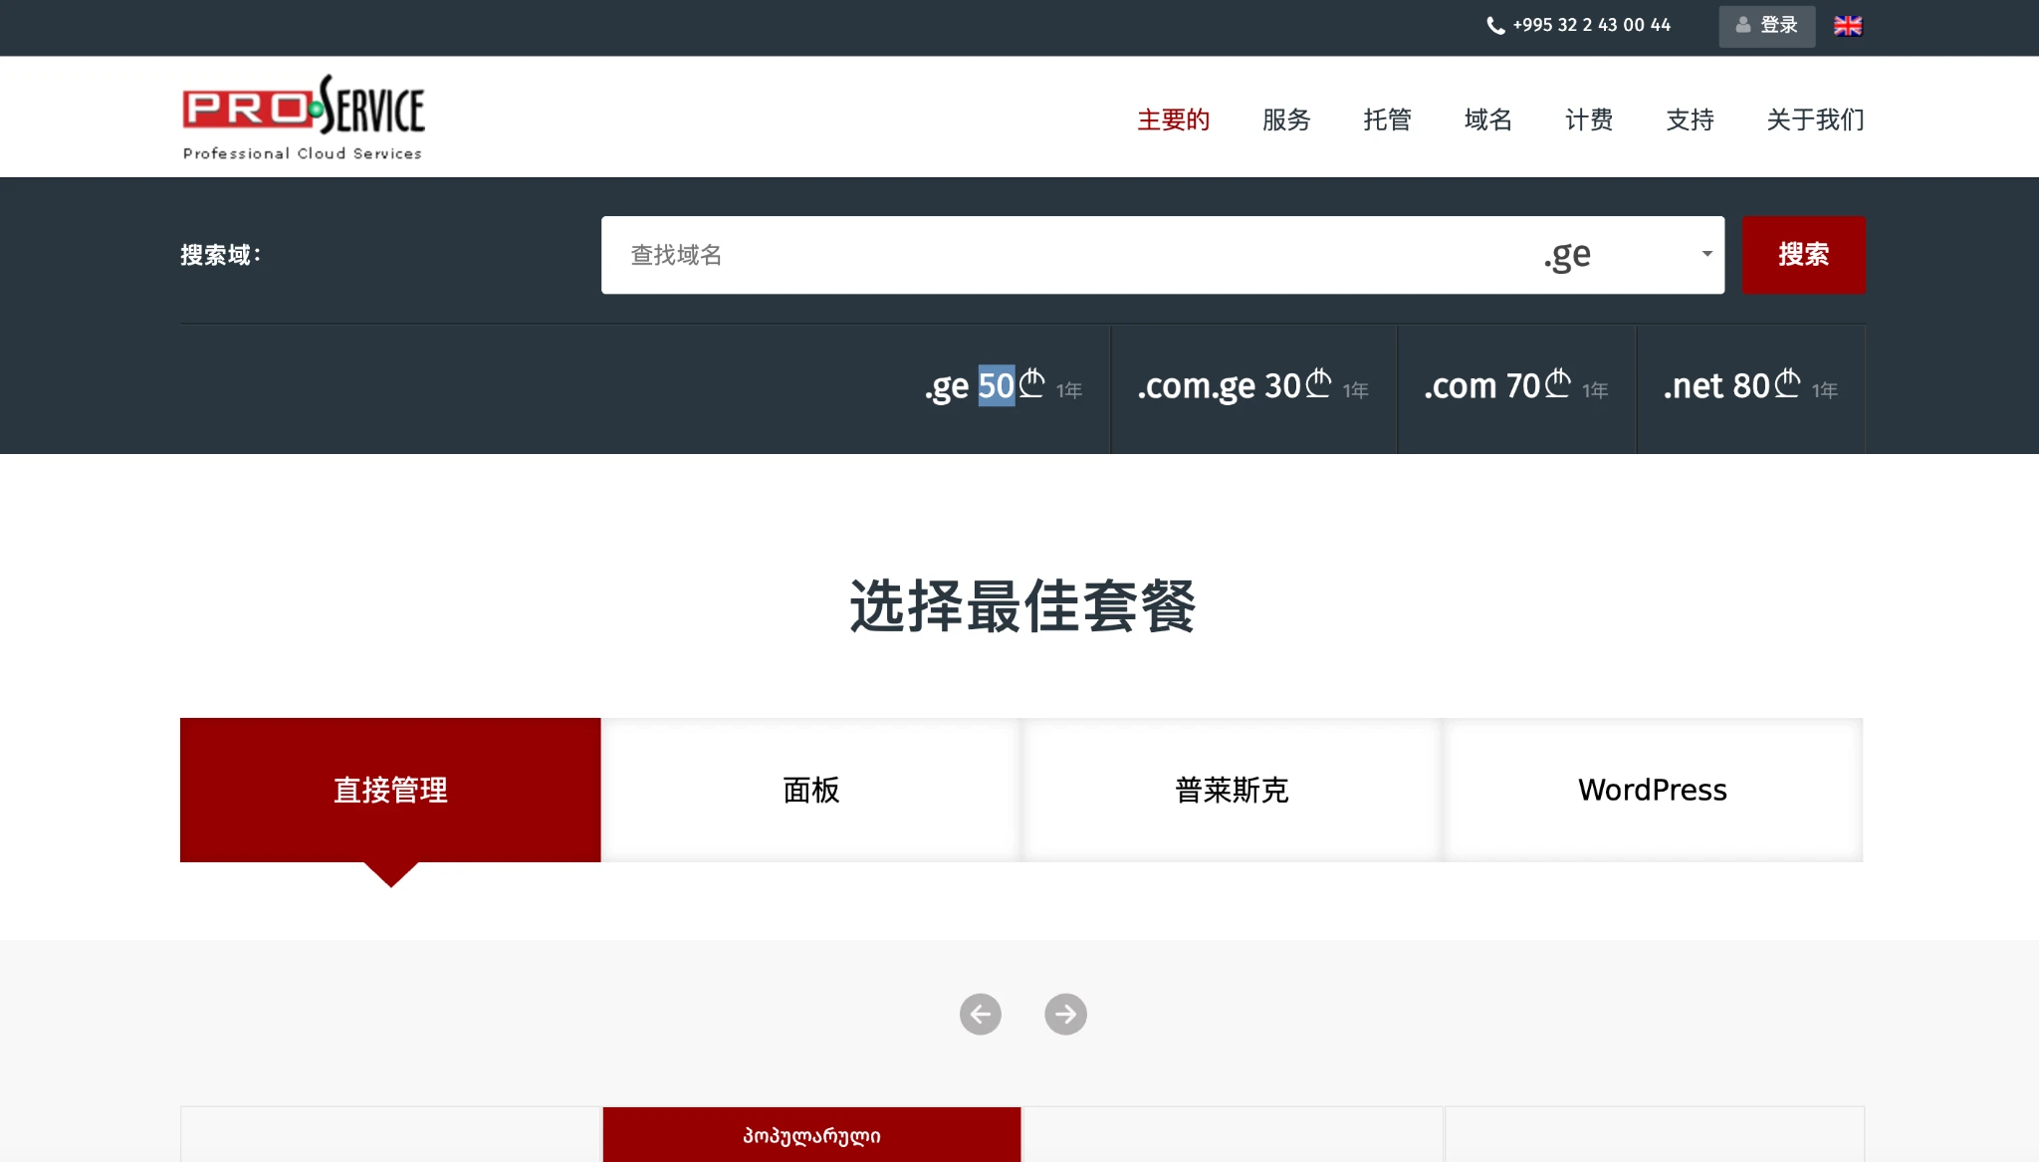Switch to the 普莱斯克 package tab
2039x1162 pixels.
point(1232,790)
